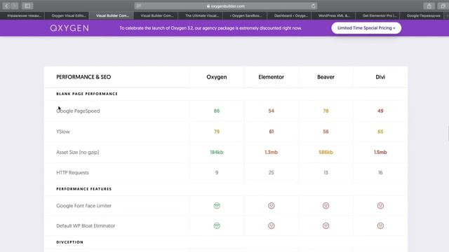
Task: Click the YSlow row label
Action: (63, 132)
